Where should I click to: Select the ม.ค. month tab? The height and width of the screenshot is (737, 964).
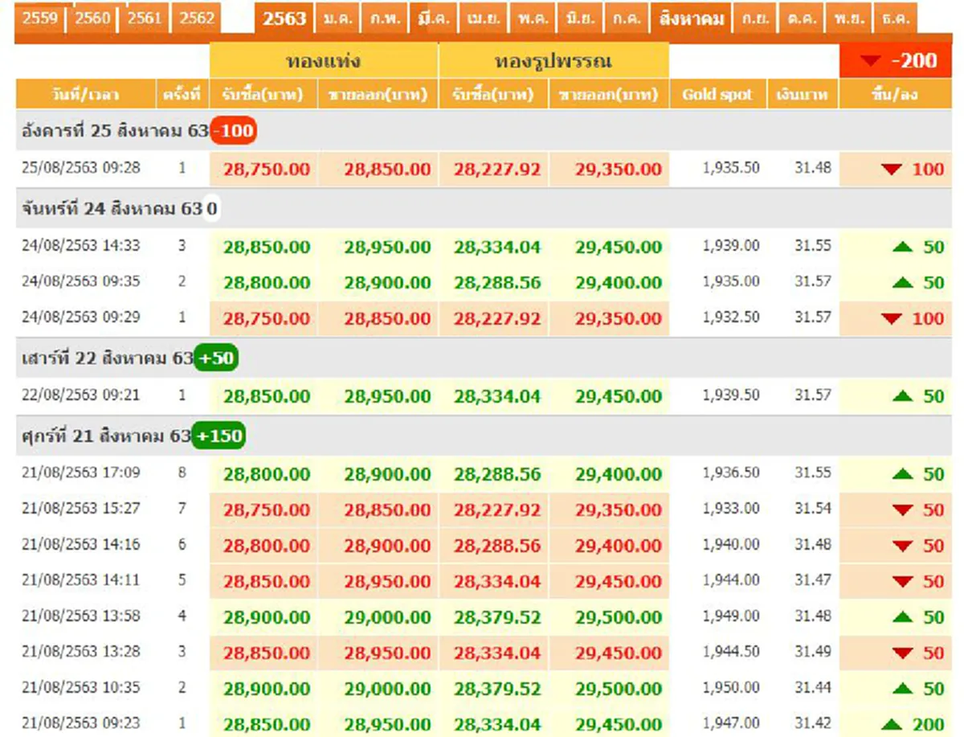click(337, 18)
